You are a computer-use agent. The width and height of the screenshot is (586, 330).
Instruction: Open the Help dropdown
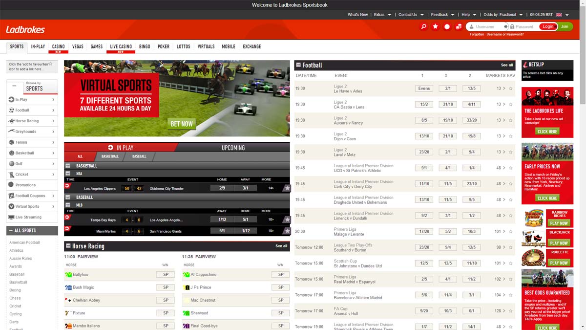tap(469, 15)
